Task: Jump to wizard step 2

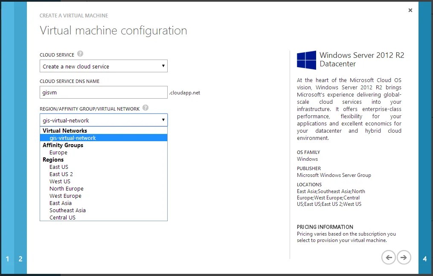Action: [20, 259]
